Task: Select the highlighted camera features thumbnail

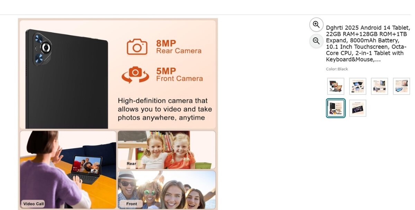Action: (336, 108)
